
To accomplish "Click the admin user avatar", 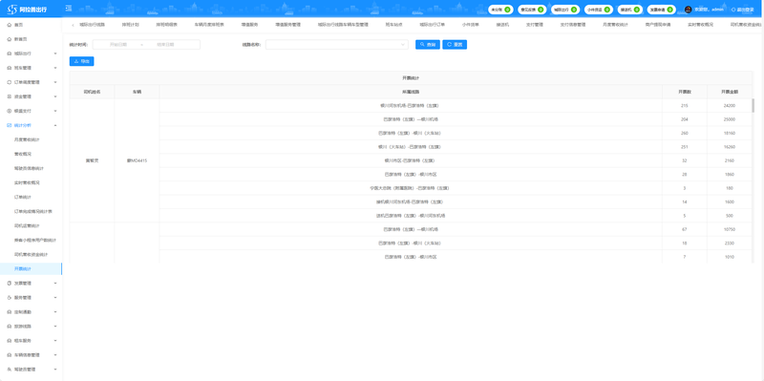I will pos(688,10).
